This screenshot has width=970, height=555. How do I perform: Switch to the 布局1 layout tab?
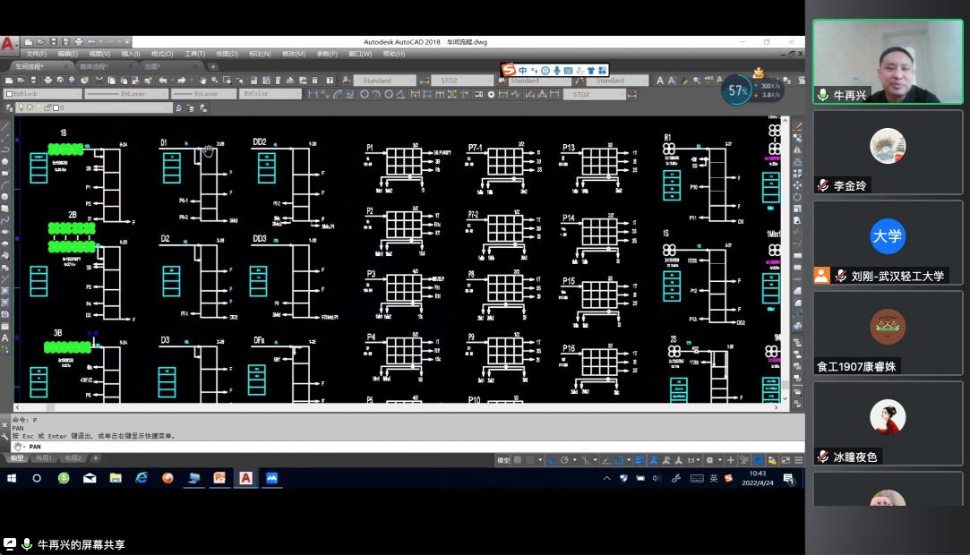44,458
